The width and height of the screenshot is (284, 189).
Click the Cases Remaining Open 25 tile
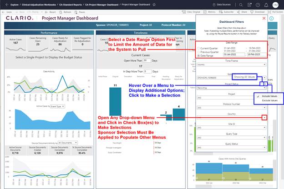tap(38, 44)
